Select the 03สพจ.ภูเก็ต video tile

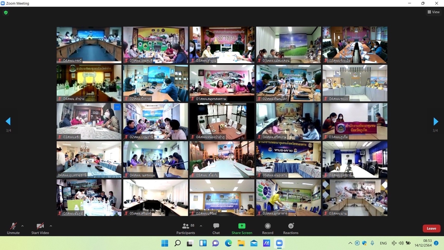pos(355,121)
